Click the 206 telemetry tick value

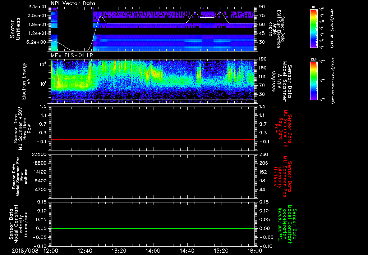click(263, 163)
